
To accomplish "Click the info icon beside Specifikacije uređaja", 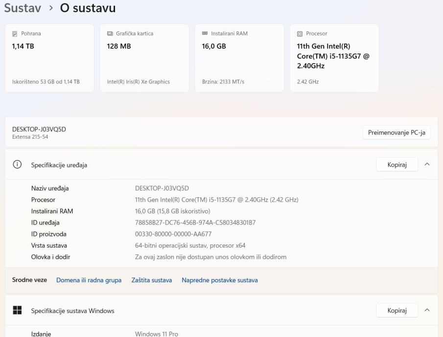I will pyautogui.click(x=18, y=165).
